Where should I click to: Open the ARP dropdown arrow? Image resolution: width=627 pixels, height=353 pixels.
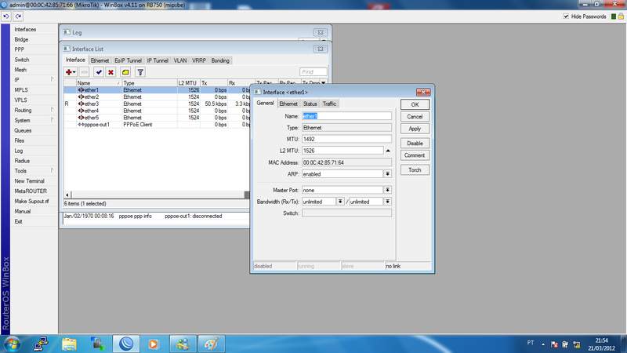pos(387,174)
